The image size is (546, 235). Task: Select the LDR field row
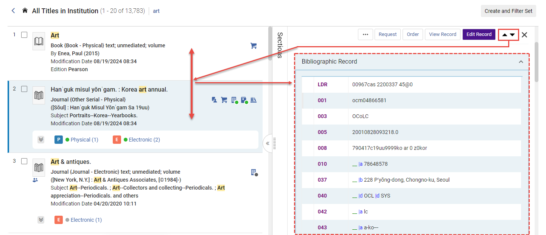[x=411, y=85]
